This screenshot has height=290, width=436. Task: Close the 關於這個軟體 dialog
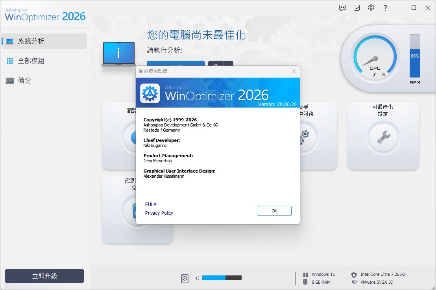tap(294, 71)
